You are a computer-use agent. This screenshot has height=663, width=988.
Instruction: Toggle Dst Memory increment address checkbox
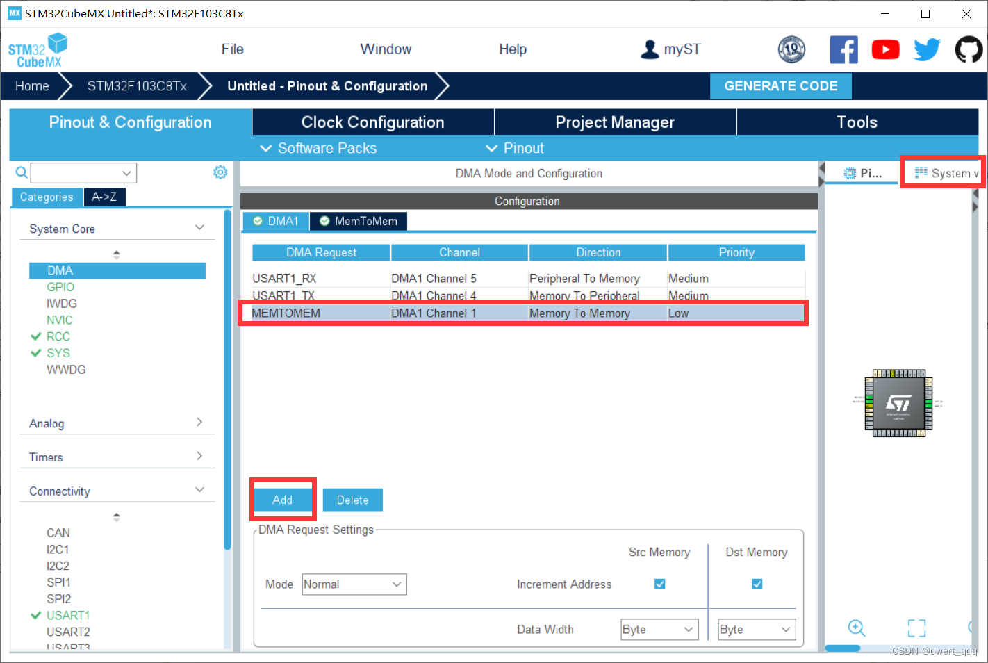tap(757, 584)
